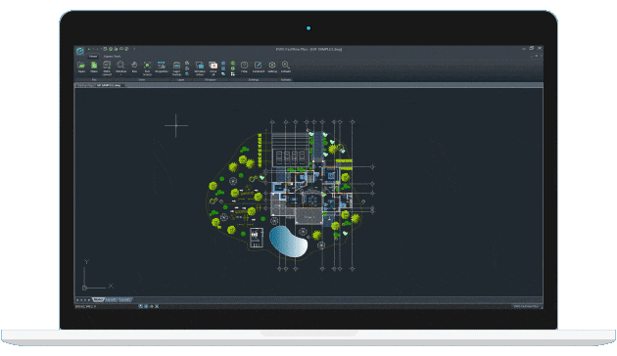Select the Layout1 tab at bottom
The width and height of the screenshot is (617, 356).
point(111,300)
